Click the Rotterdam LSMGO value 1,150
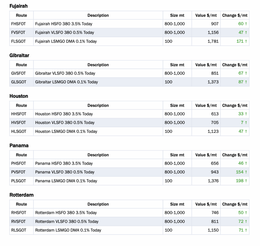 213,230
